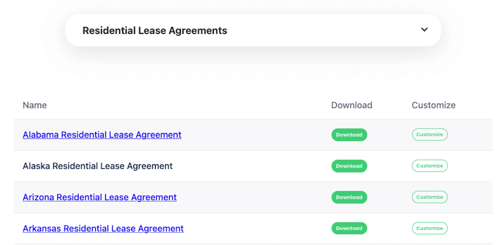Screen dimensions: 502x245
Task: Customize the Alabama lease agreement
Action: coord(429,135)
